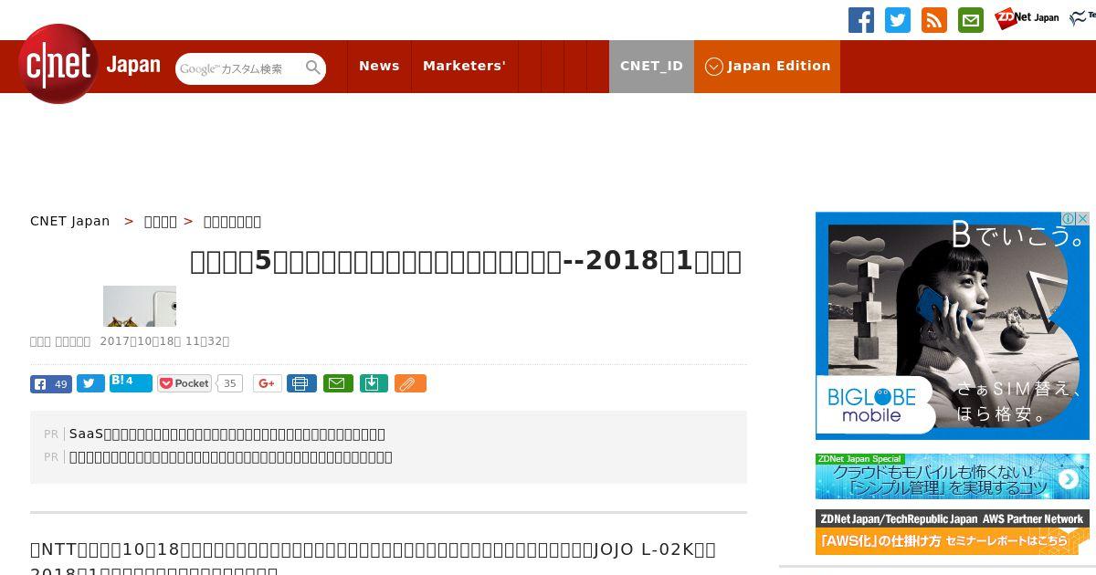Open the News menu item
The image size is (1096, 575).
click(x=379, y=66)
